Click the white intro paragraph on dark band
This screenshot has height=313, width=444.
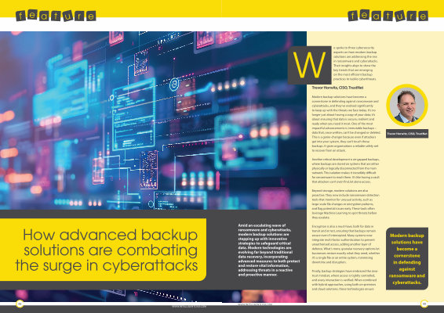pyautogui.click(x=269, y=250)
